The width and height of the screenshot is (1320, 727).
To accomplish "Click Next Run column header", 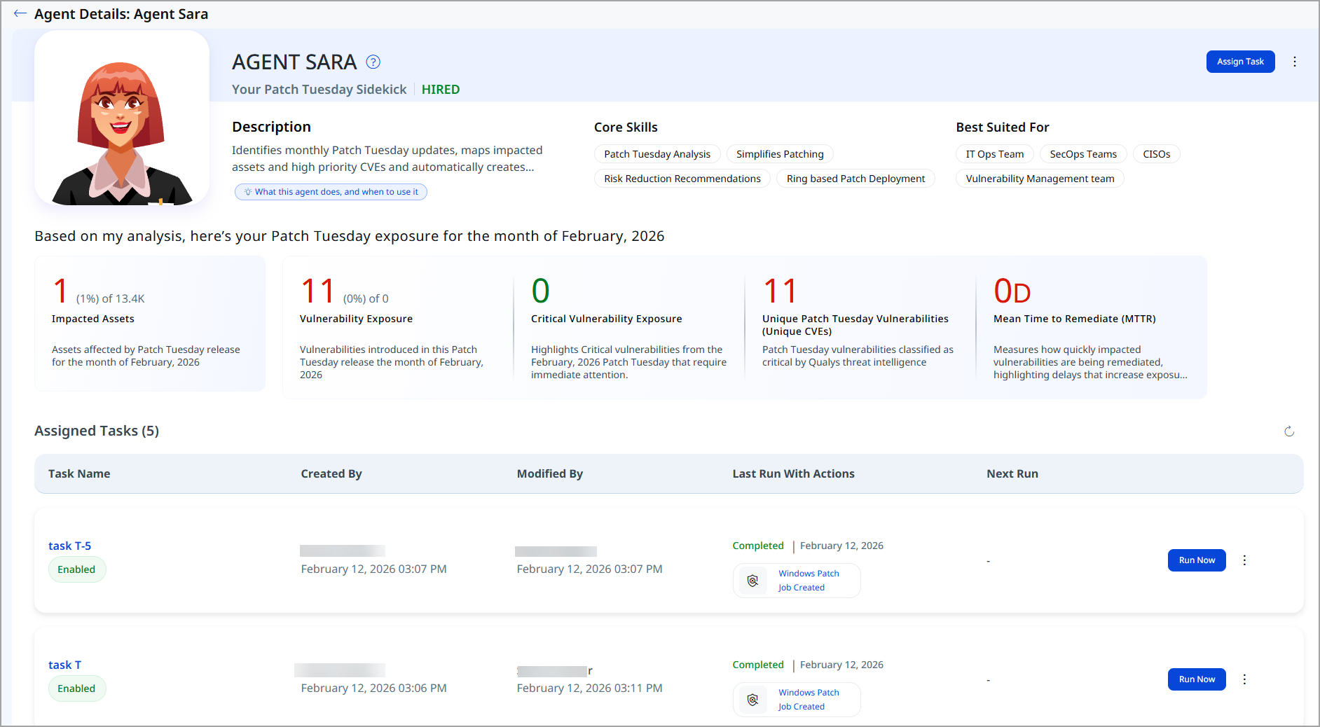I will tap(1012, 474).
